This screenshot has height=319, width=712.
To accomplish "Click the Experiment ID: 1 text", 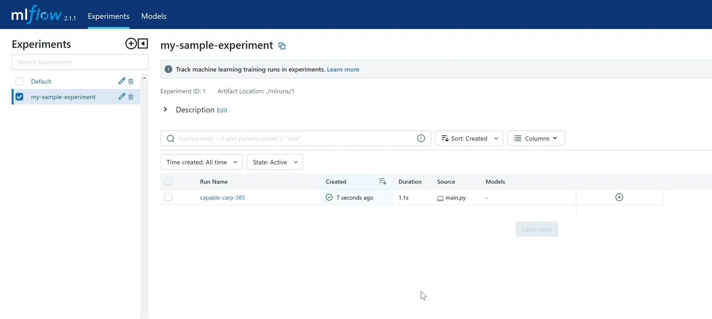I will coord(183,91).
